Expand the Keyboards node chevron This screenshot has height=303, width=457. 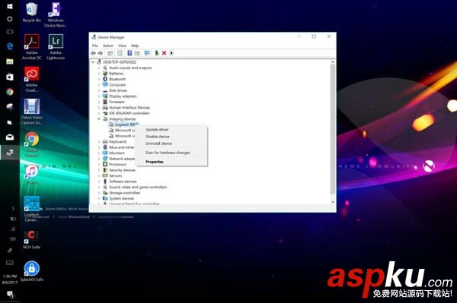(99, 142)
